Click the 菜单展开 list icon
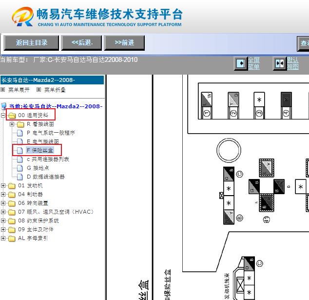 tap(3, 90)
